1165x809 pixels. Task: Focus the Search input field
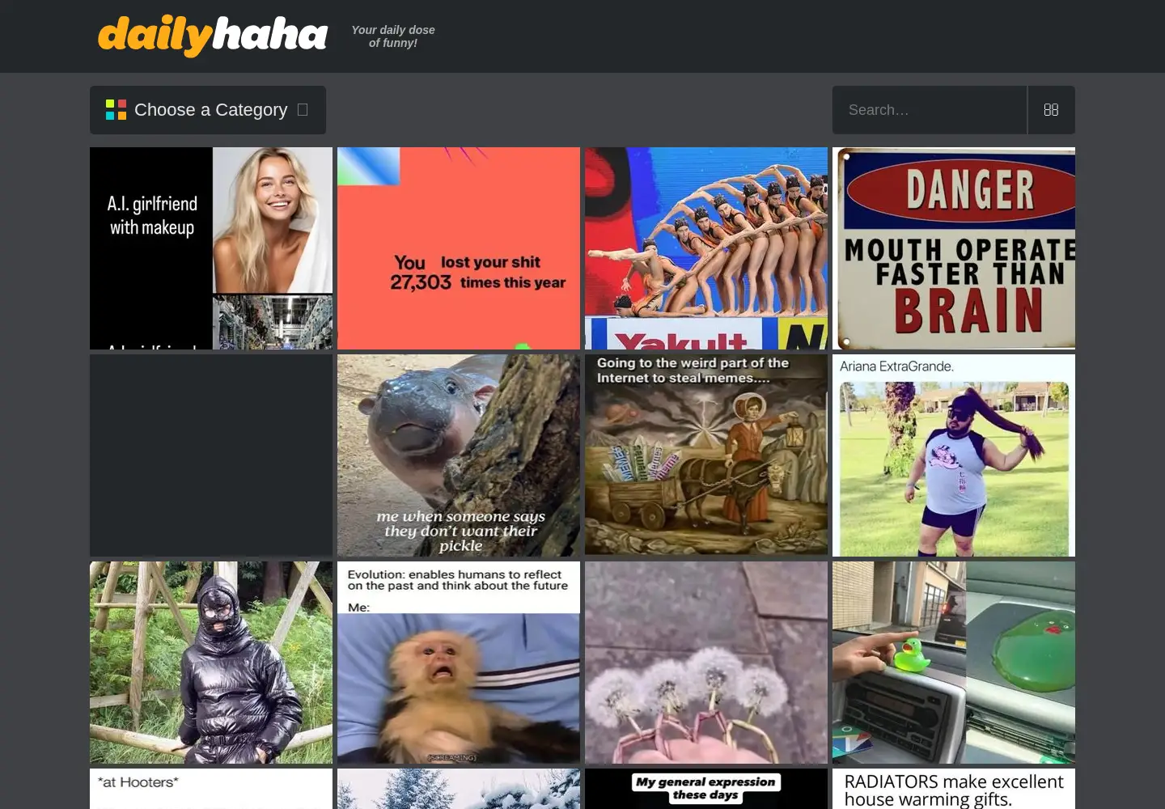coord(930,110)
